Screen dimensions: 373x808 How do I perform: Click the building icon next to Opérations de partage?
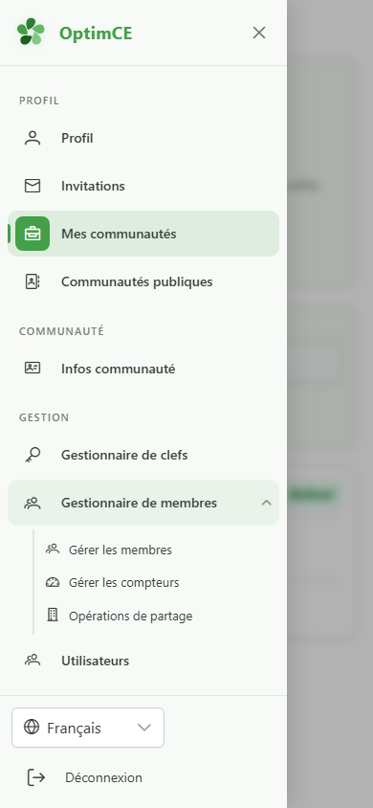click(x=53, y=615)
